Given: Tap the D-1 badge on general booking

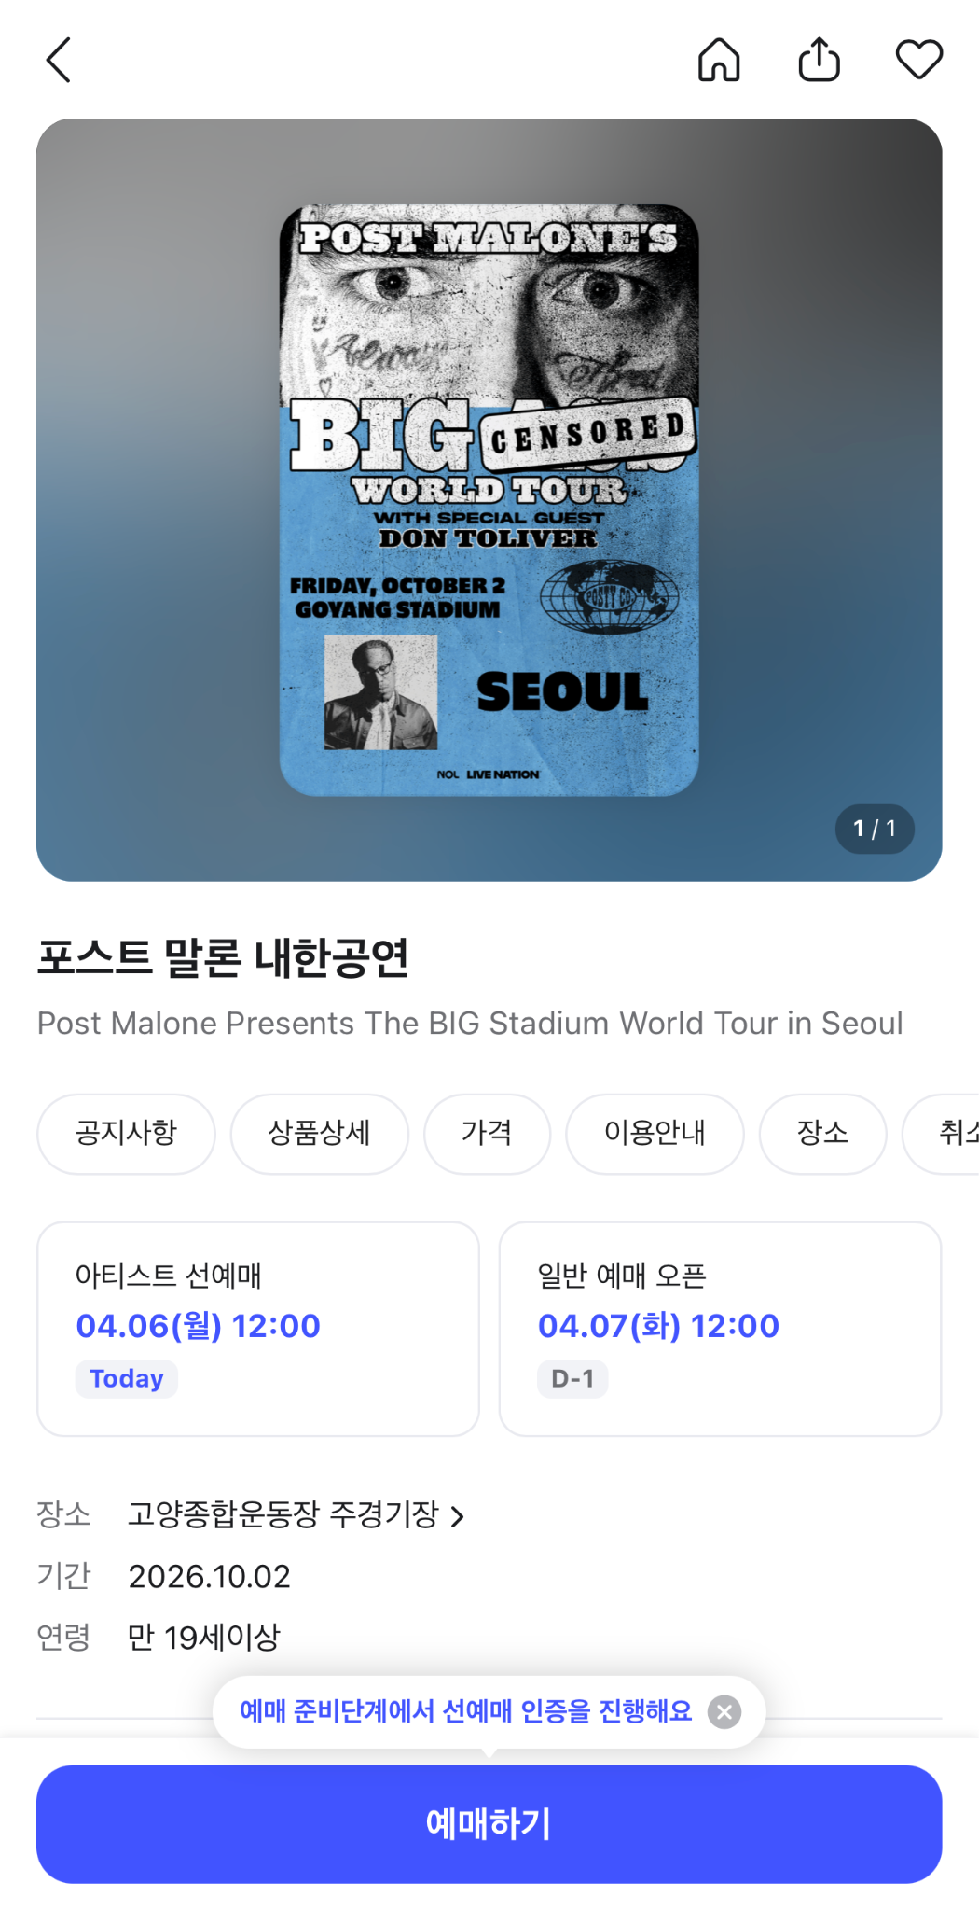Looking at the screenshot, I should point(572,1378).
